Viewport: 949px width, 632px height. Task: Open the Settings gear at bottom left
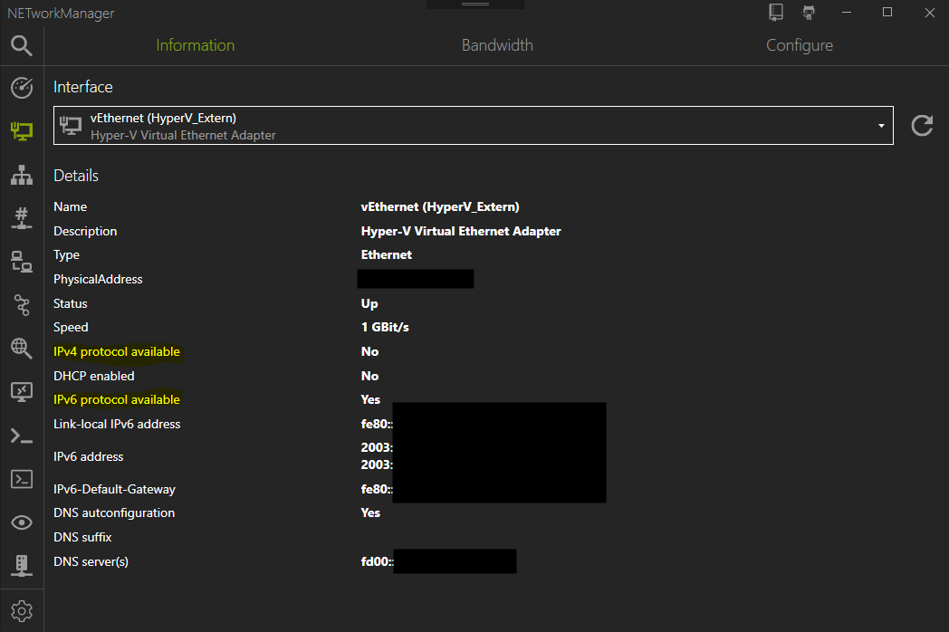pos(21,610)
